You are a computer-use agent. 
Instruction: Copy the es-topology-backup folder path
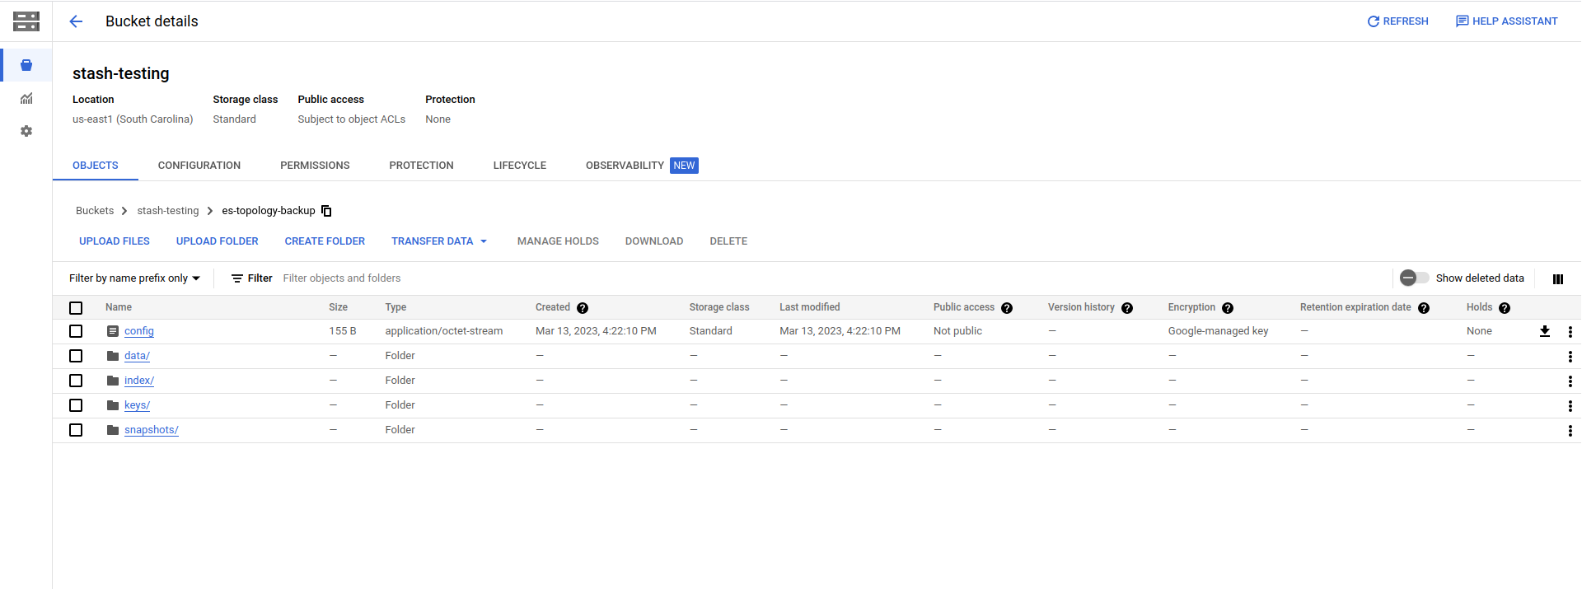[x=326, y=211]
